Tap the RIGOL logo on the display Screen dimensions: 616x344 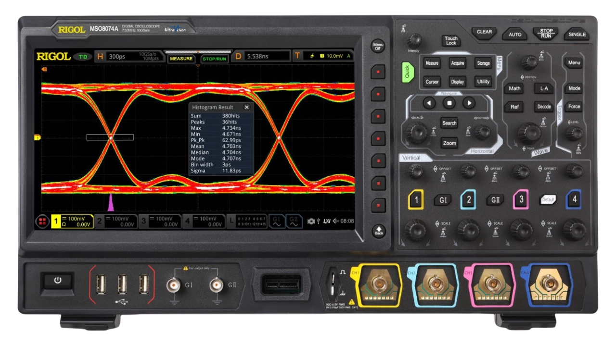(x=53, y=57)
